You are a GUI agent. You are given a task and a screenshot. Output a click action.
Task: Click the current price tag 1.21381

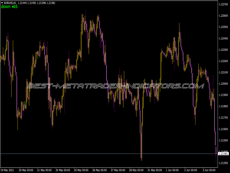click(223, 154)
